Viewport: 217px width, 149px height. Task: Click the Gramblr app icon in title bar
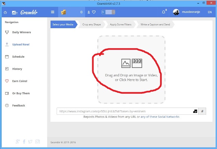pyautogui.click(x=4, y=3)
